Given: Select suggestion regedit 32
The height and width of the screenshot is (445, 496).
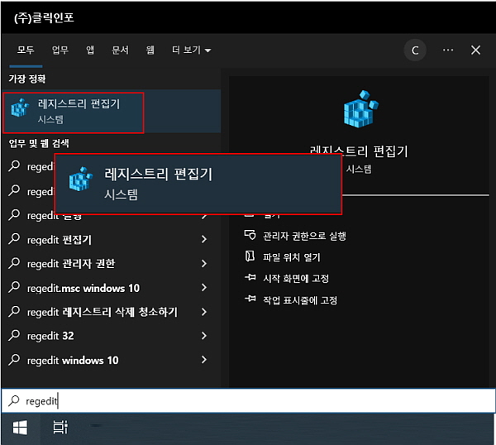Looking at the screenshot, I should 111,336.
